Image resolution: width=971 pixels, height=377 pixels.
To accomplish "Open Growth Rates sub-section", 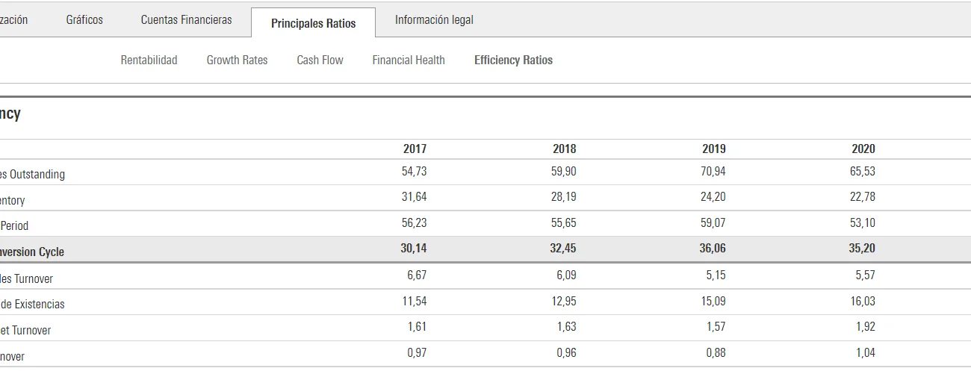I will tap(237, 60).
